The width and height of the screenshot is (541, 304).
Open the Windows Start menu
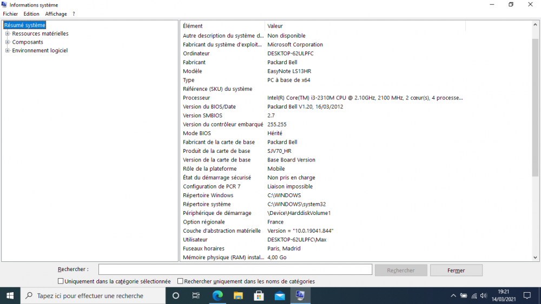tap(10, 295)
